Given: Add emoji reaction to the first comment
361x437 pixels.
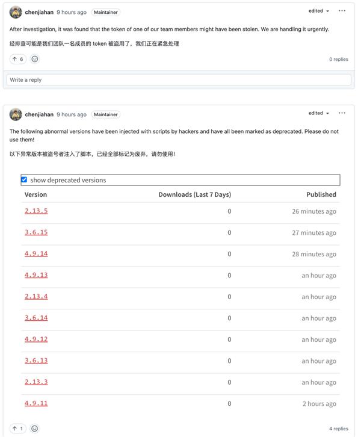Looking at the screenshot, I should (x=35, y=59).
